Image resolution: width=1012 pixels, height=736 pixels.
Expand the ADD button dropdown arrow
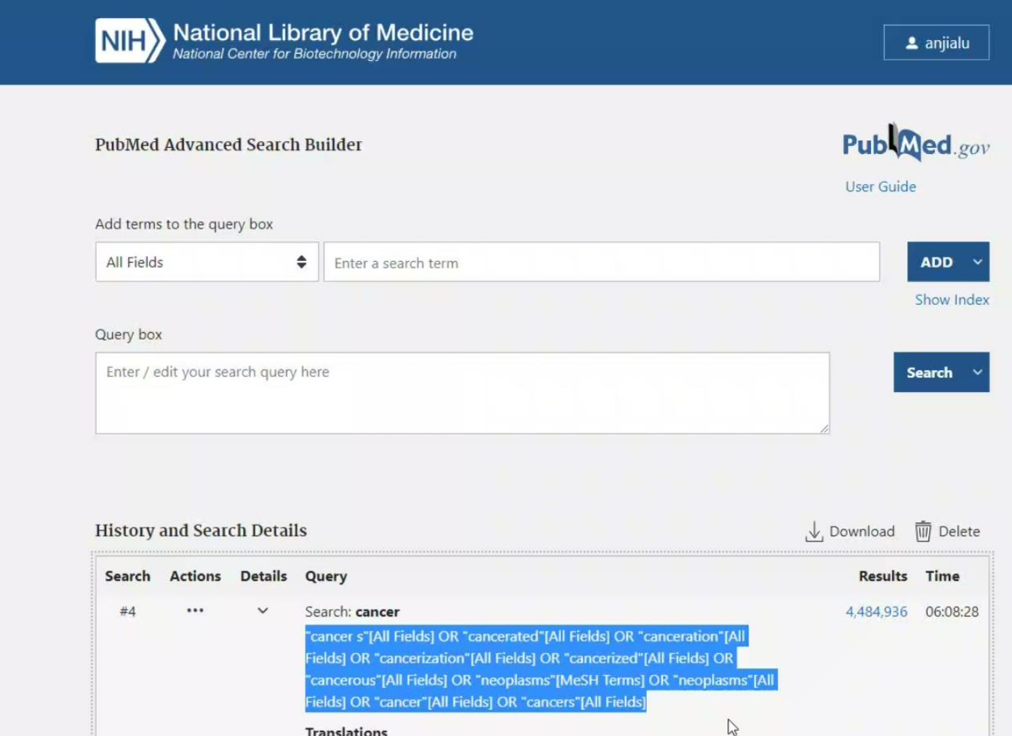coord(978,262)
